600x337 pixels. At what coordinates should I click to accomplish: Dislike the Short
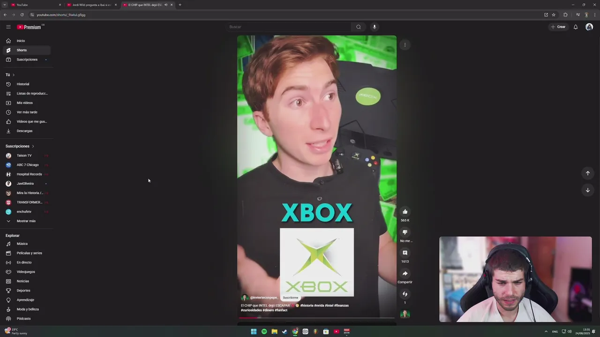[405, 232]
